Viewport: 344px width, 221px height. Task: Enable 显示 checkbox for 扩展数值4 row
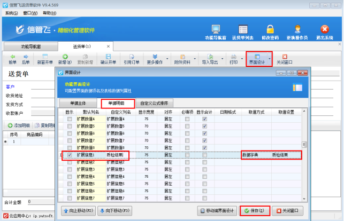[x=70, y=119]
